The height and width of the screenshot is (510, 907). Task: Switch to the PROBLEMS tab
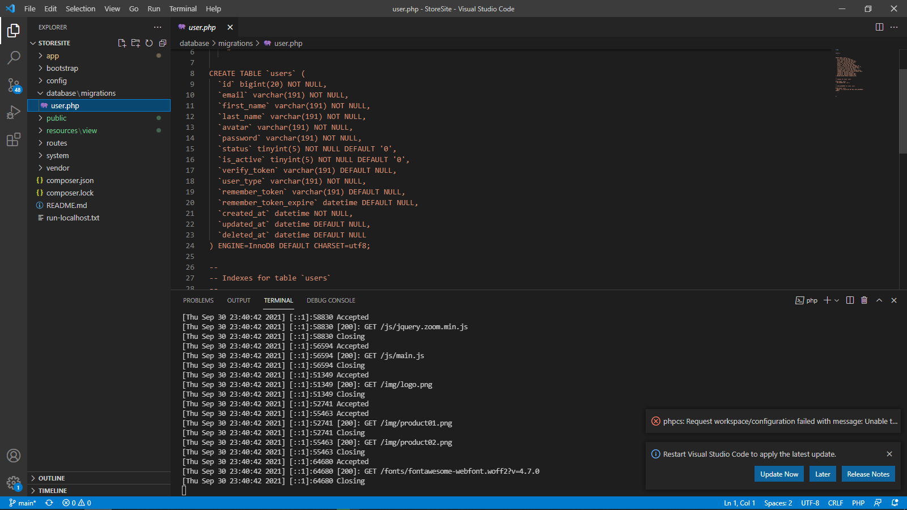(198, 300)
